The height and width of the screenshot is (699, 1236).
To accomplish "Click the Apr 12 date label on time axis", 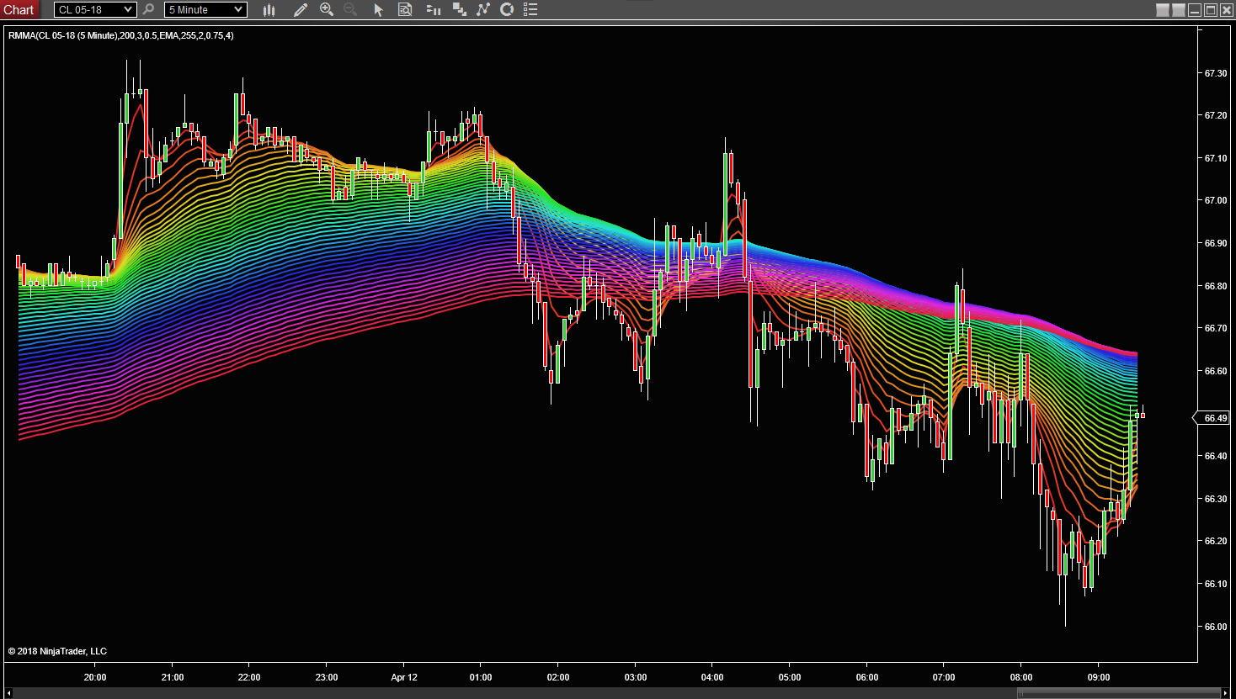I will tap(404, 677).
